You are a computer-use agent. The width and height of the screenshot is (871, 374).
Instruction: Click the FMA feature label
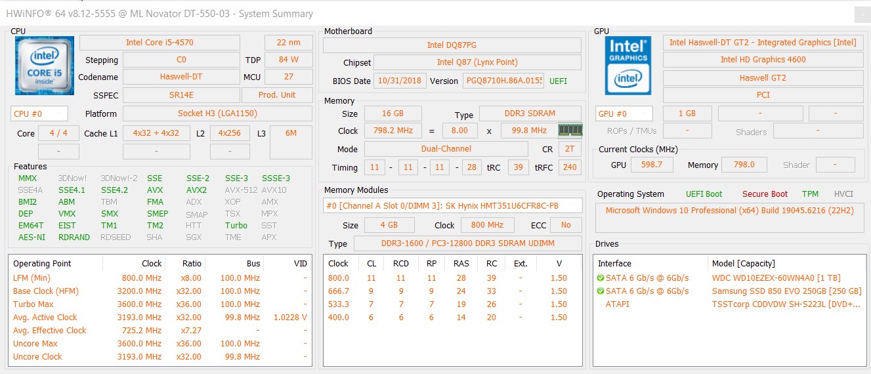[x=156, y=202]
